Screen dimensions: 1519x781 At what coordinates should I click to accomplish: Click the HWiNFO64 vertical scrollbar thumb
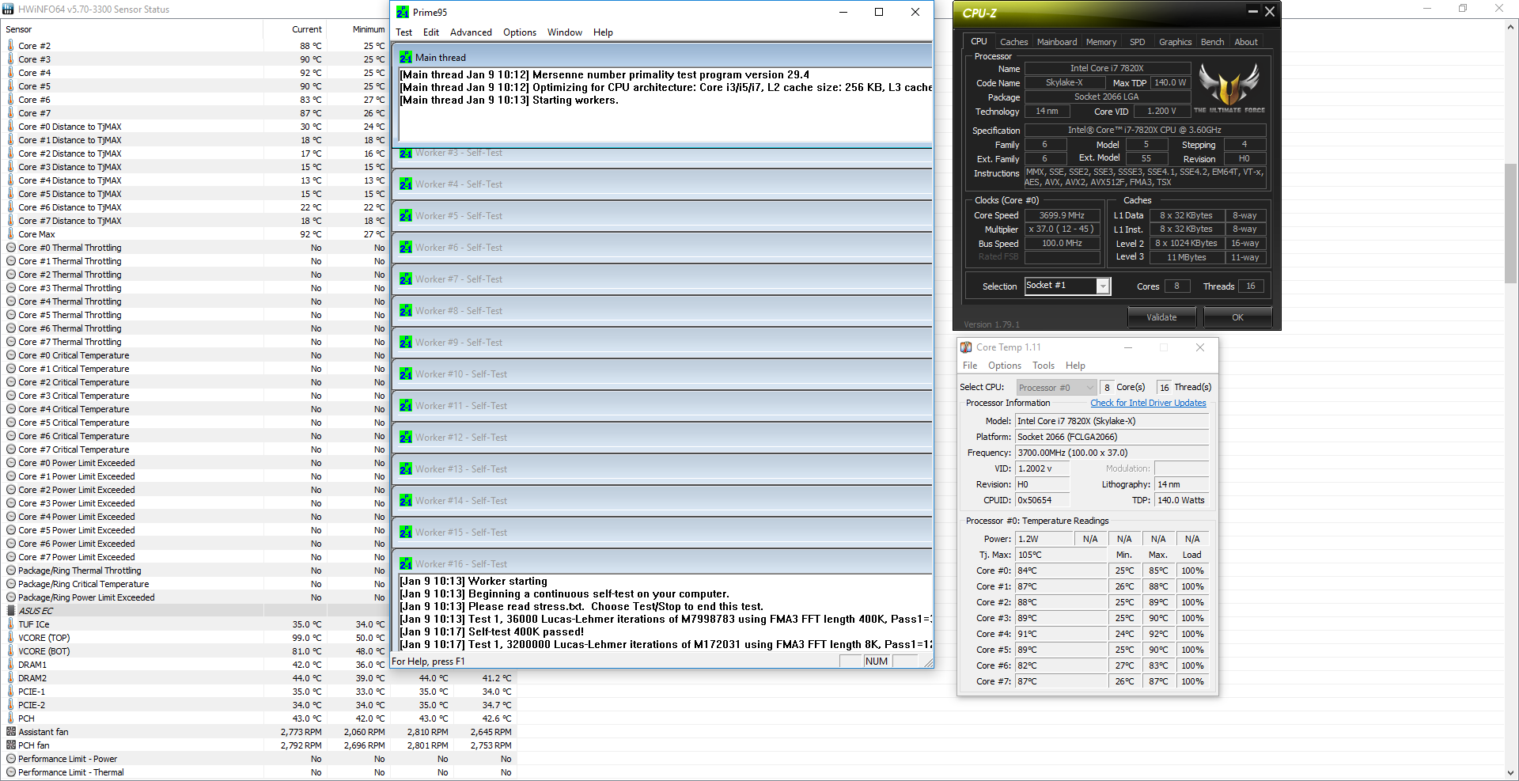(x=1511, y=223)
